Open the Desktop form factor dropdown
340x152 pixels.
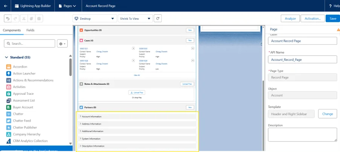95,18
